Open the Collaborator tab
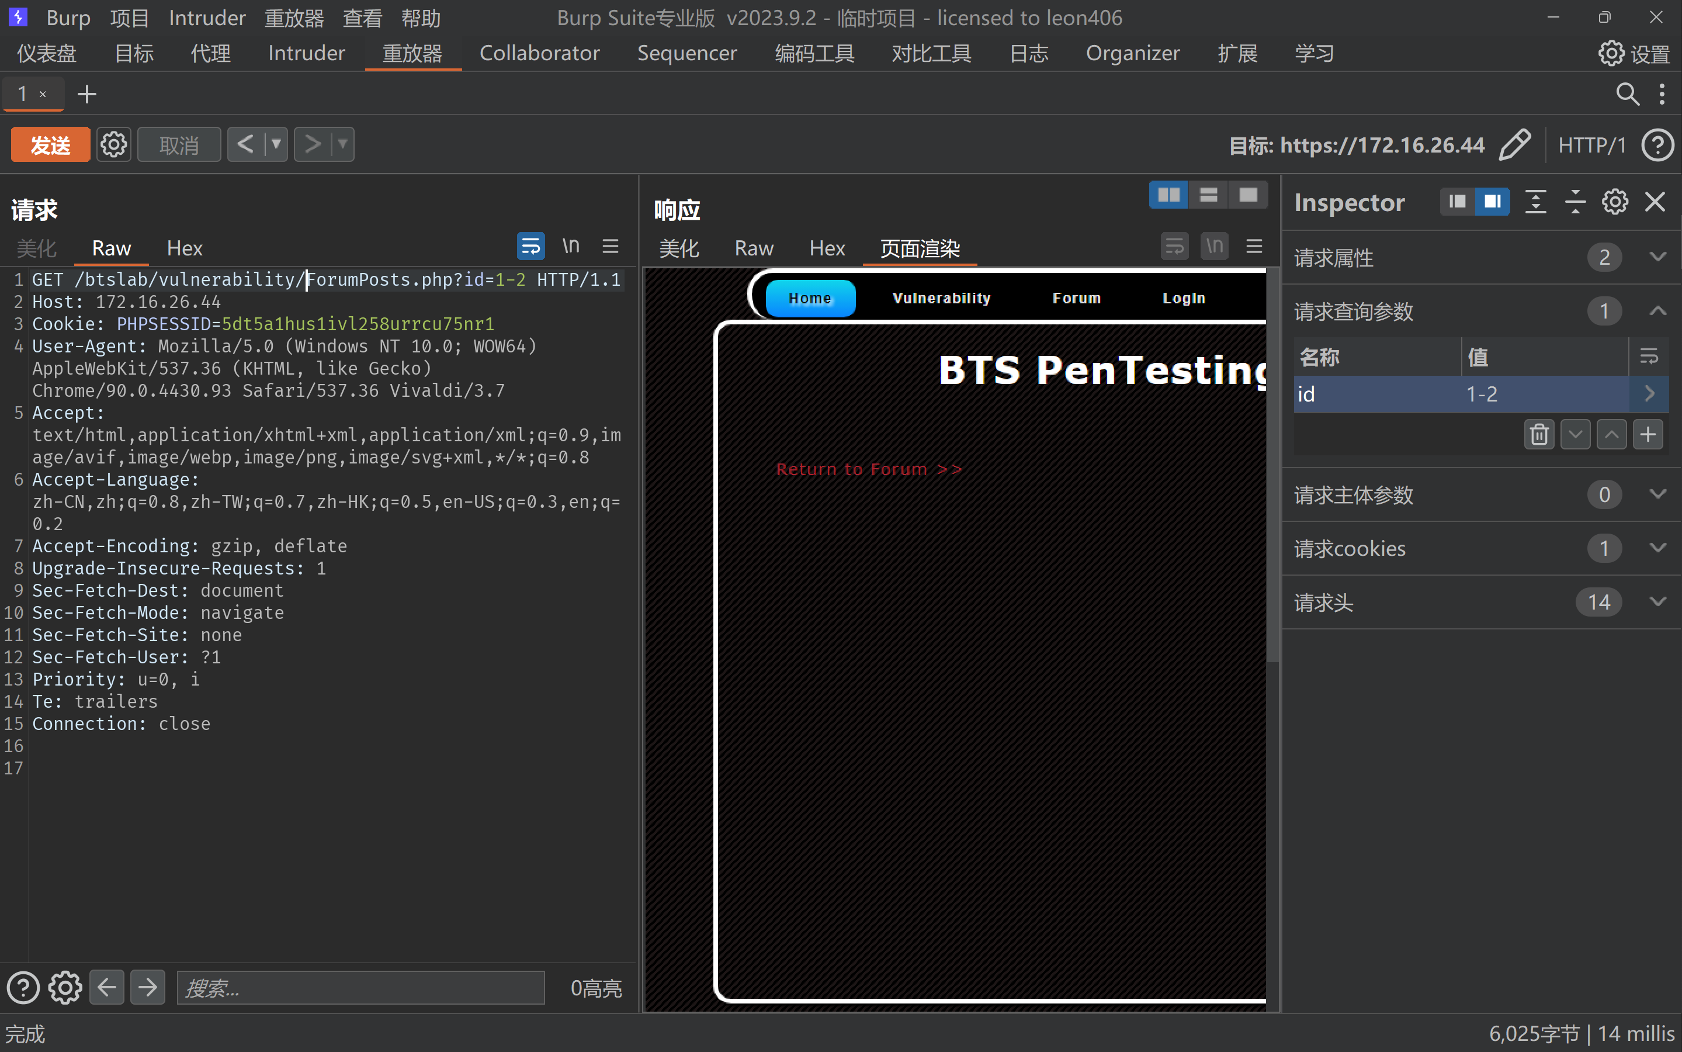Screen dimensions: 1682x1052 pos(539,53)
